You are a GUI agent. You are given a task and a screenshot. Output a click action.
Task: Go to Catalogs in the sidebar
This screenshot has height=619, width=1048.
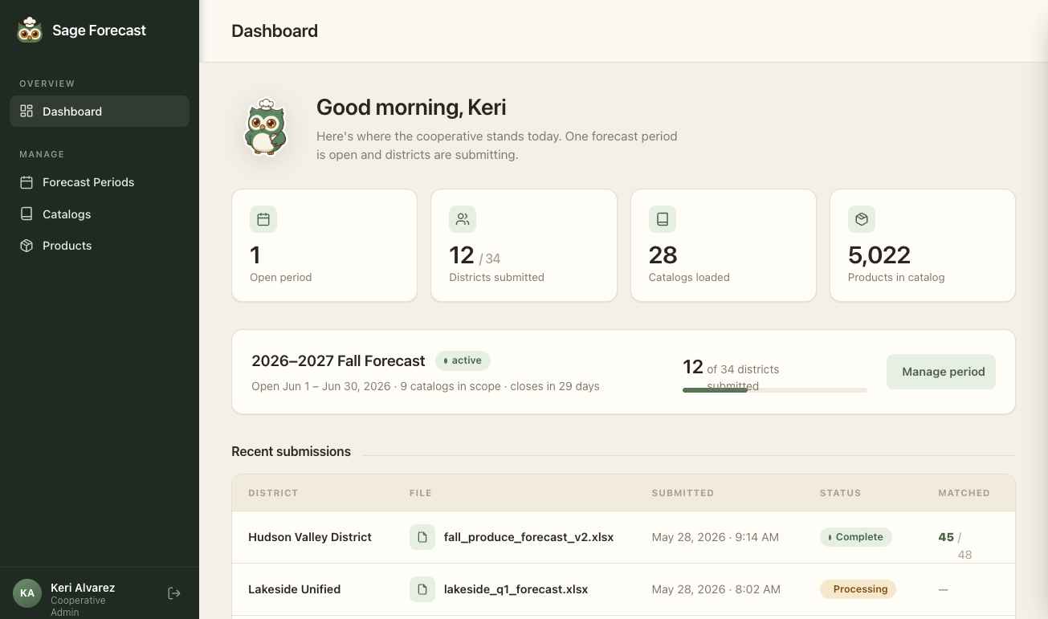click(x=100, y=214)
